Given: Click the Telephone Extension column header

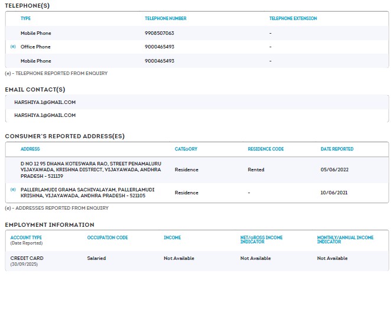Looking at the screenshot, I should [293, 18].
